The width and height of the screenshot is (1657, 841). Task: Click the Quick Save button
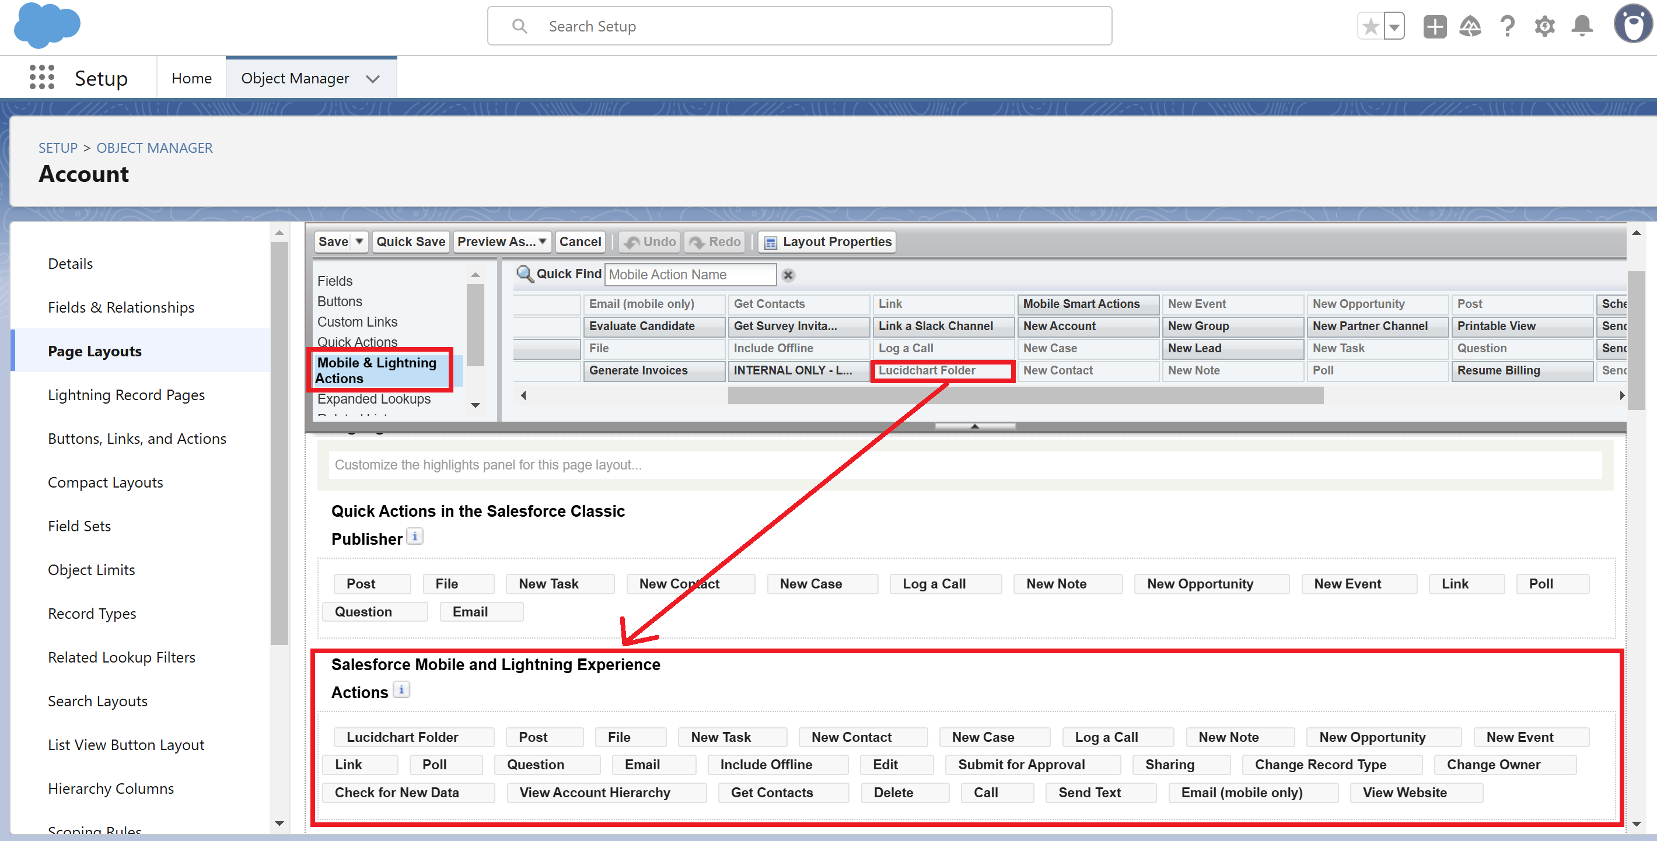point(410,242)
